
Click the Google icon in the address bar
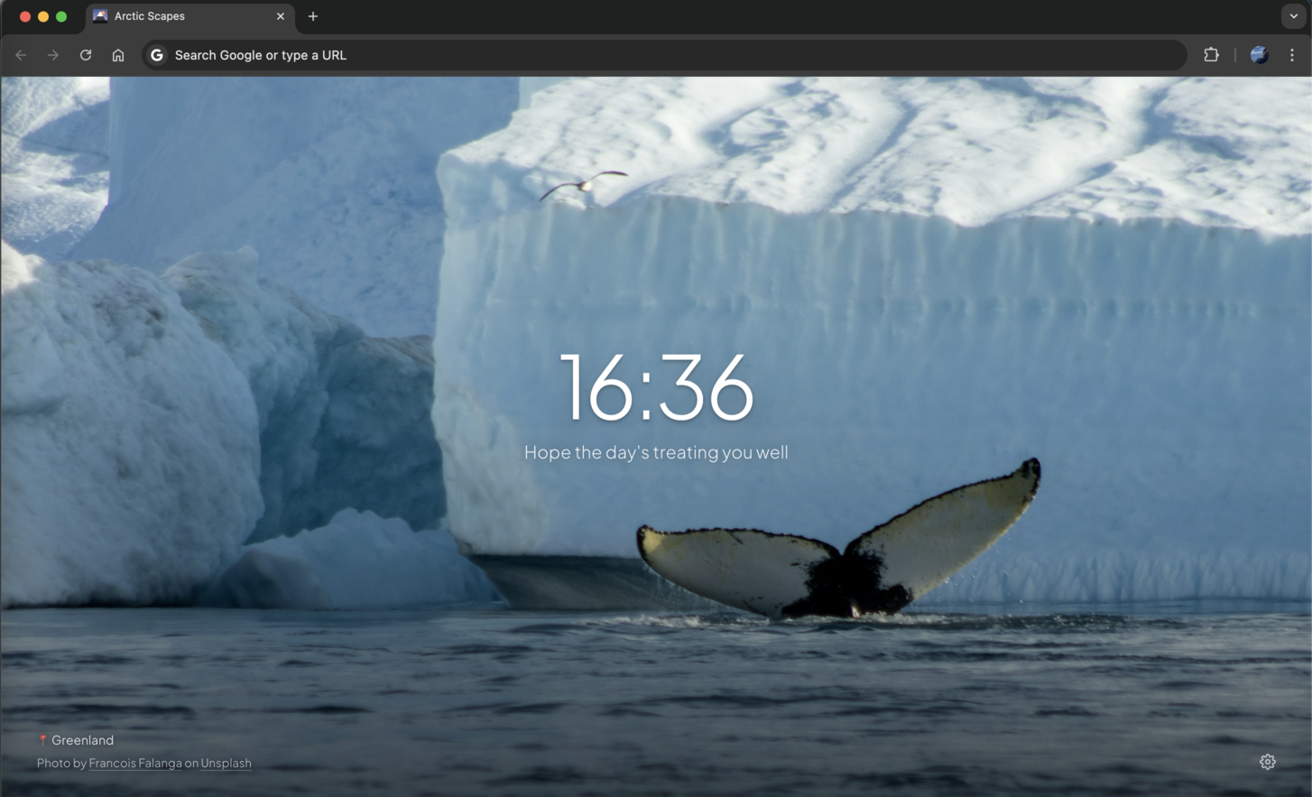coord(157,55)
